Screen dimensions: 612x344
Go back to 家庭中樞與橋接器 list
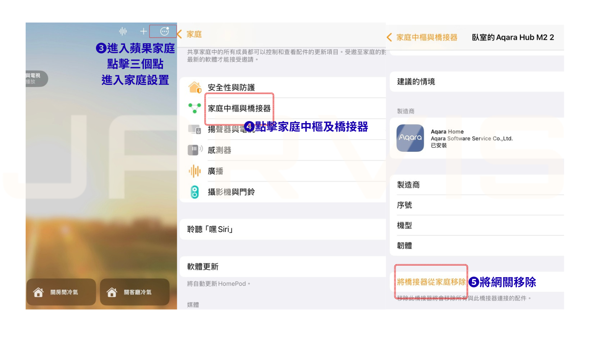(x=422, y=37)
